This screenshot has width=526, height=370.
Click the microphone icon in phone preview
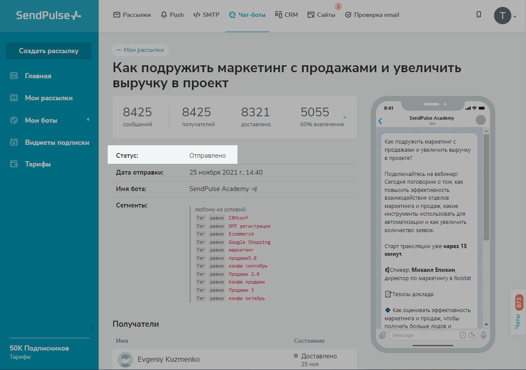484,335
